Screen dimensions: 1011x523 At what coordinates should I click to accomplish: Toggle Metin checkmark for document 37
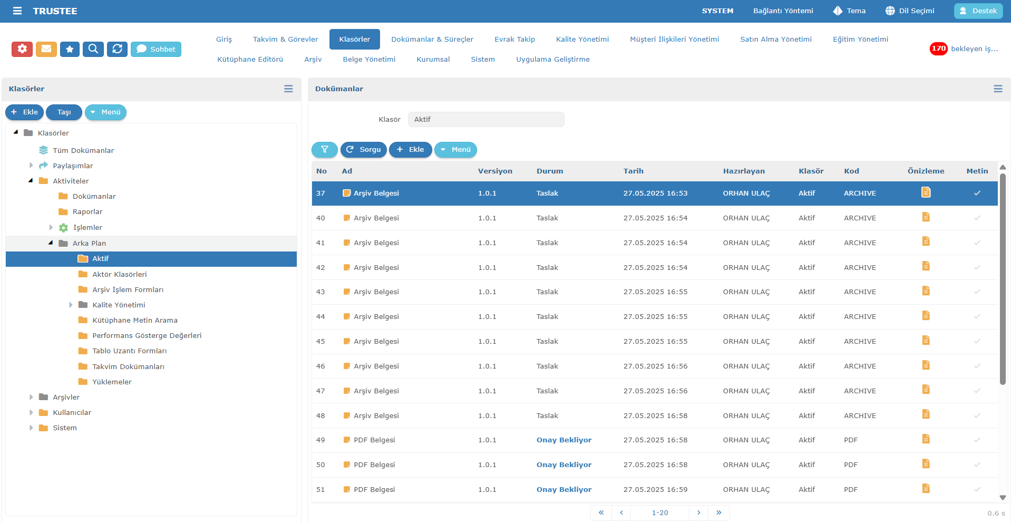pos(977,193)
